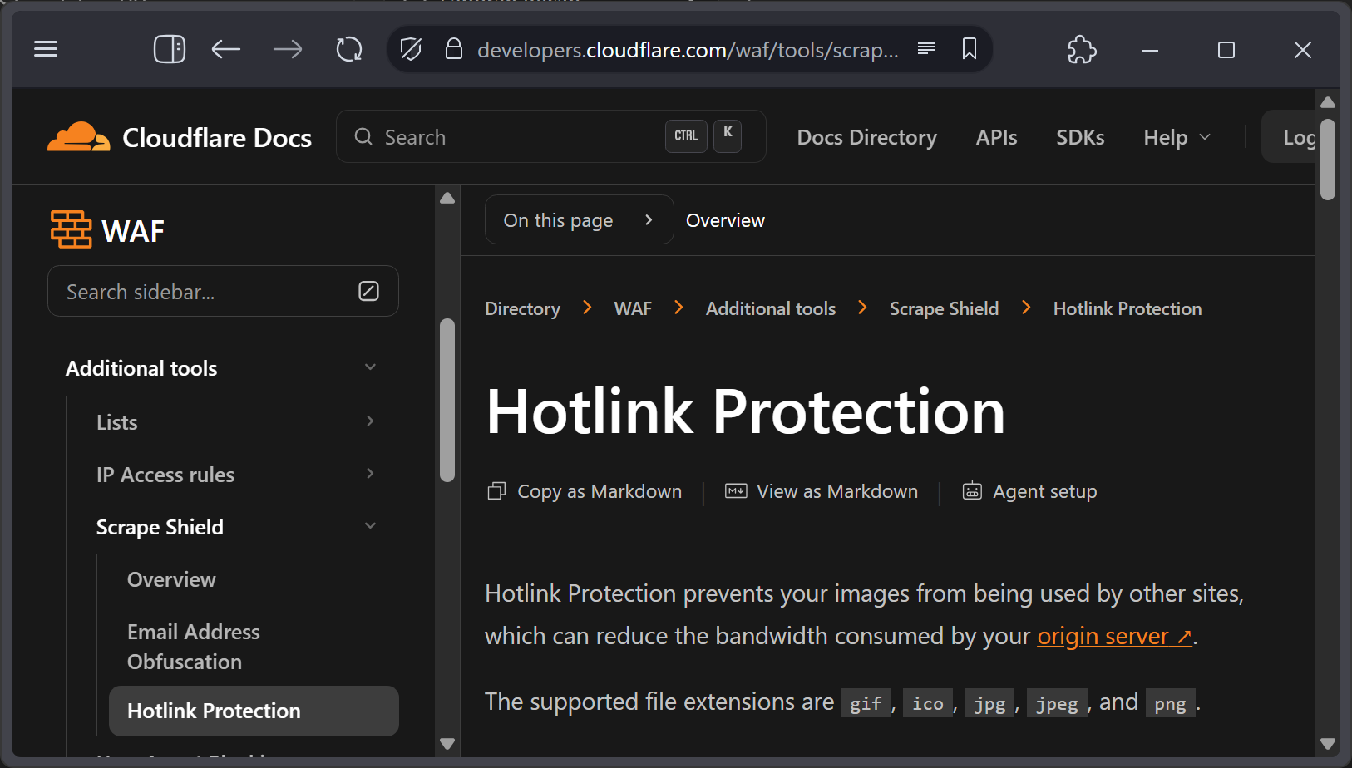Click the sidebar scrollbar thumb

click(447, 400)
